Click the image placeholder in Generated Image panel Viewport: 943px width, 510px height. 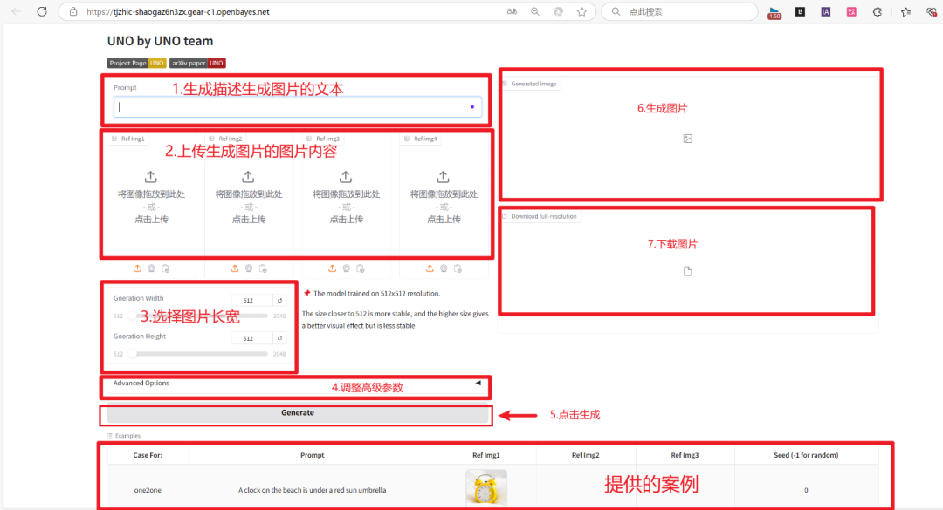pyautogui.click(x=688, y=138)
